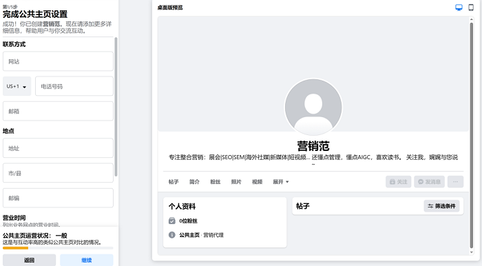482x266 pixels.
Task: Focus the 邮箱 email field
Action: [58, 111]
